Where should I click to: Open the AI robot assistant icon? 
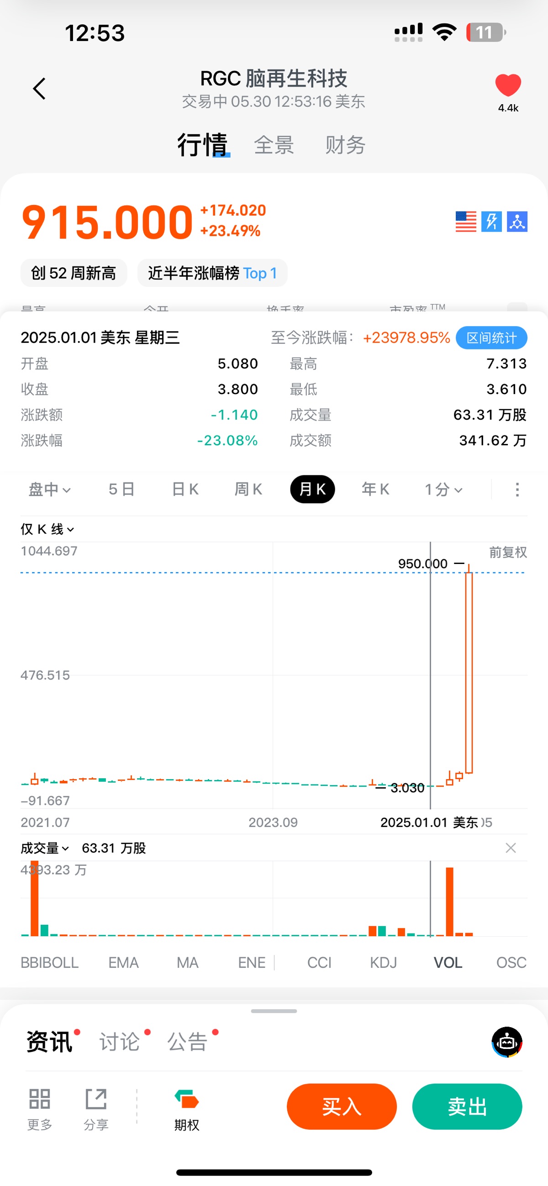[x=506, y=1041]
